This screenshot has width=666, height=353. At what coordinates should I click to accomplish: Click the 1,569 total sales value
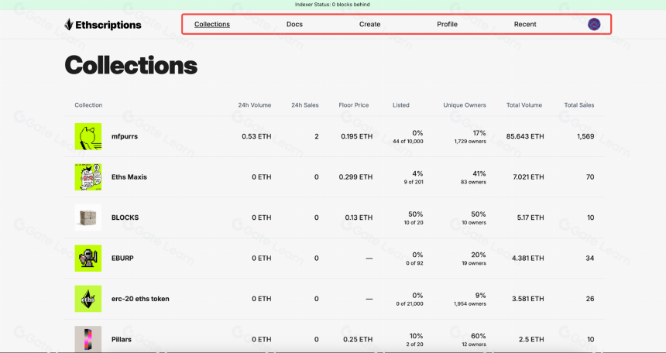585,136
